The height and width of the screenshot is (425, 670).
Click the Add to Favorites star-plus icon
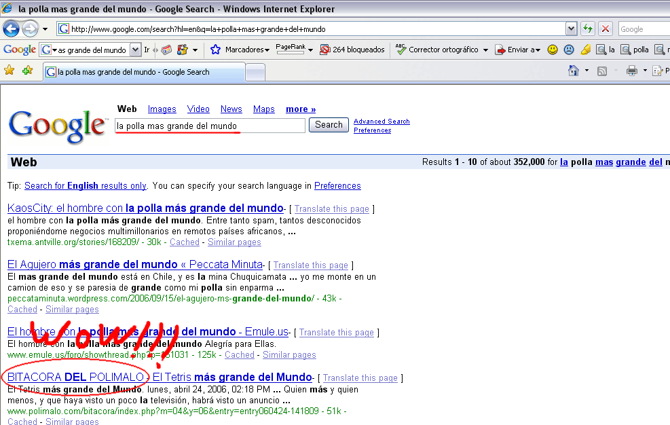coord(27,70)
